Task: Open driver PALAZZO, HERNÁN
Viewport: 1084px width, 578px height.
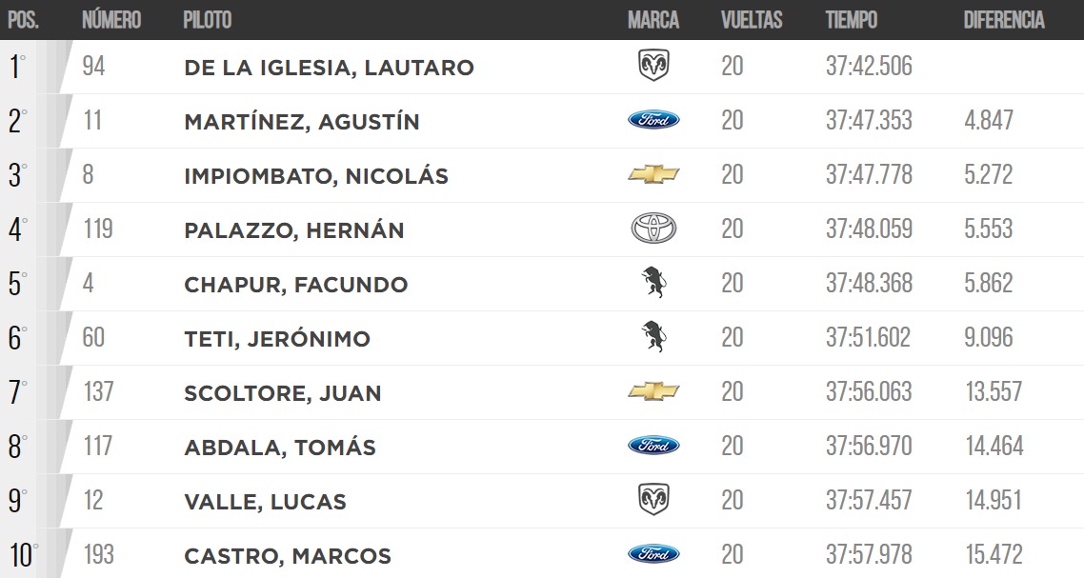Action: 293,229
